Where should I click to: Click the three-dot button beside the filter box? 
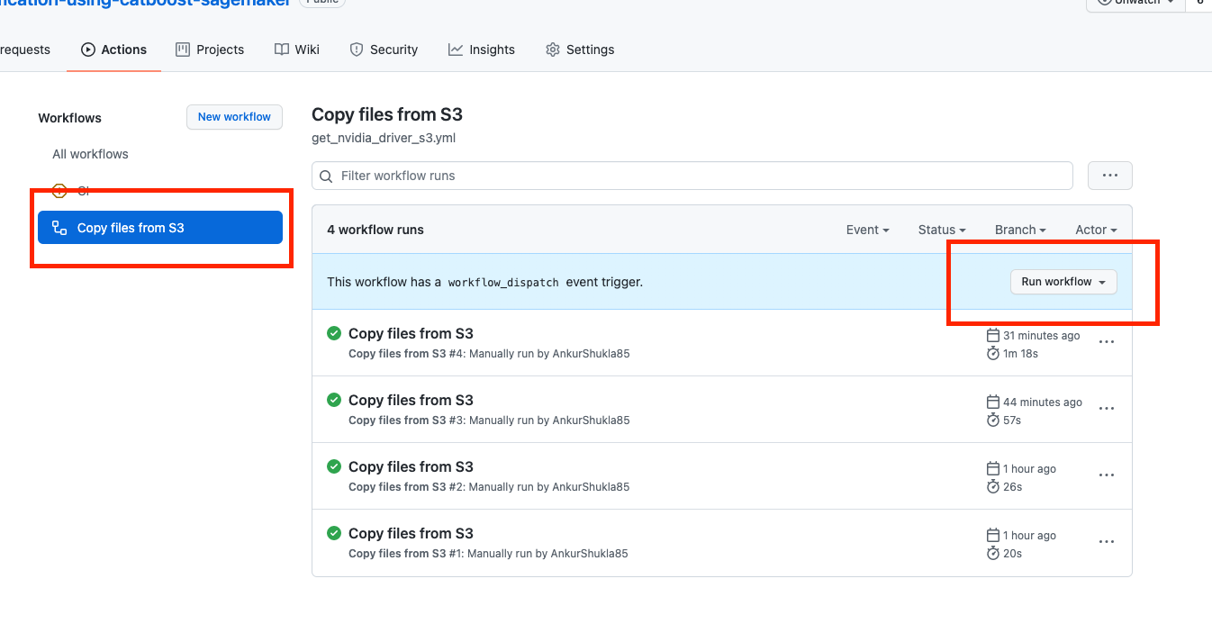click(x=1110, y=176)
